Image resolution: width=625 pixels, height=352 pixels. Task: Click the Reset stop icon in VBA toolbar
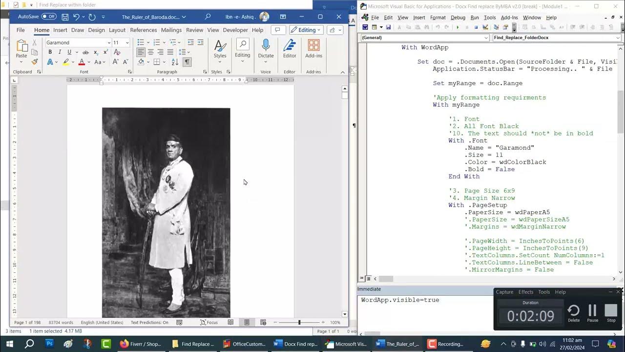(x=476, y=27)
